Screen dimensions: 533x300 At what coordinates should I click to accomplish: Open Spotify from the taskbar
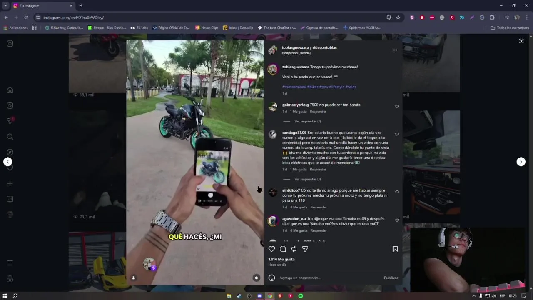coord(301,296)
